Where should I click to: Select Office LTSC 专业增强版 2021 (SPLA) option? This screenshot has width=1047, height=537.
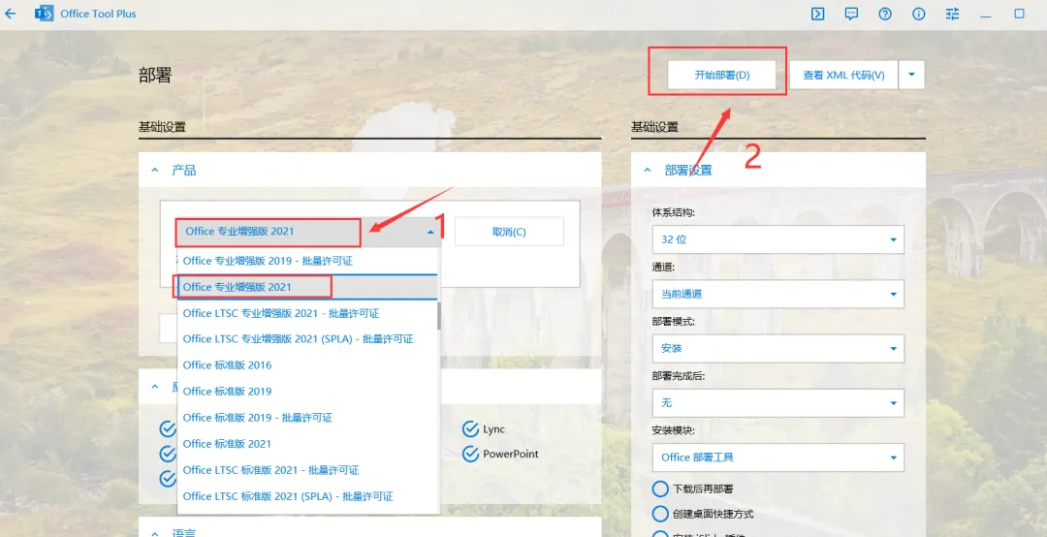(x=307, y=338)
